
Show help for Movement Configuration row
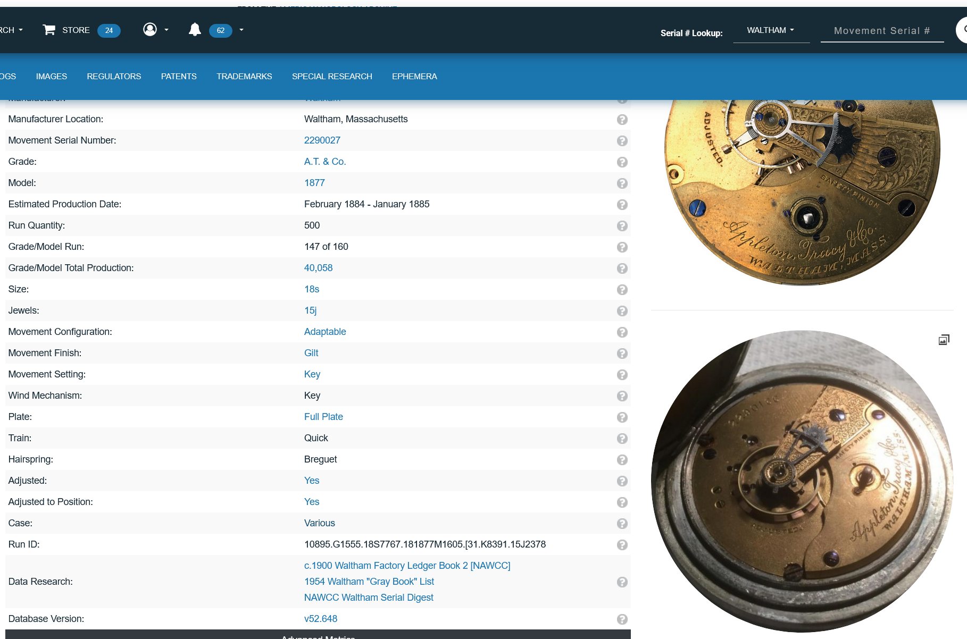point(622,332)
